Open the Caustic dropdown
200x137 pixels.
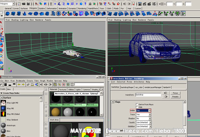point(144,122)
